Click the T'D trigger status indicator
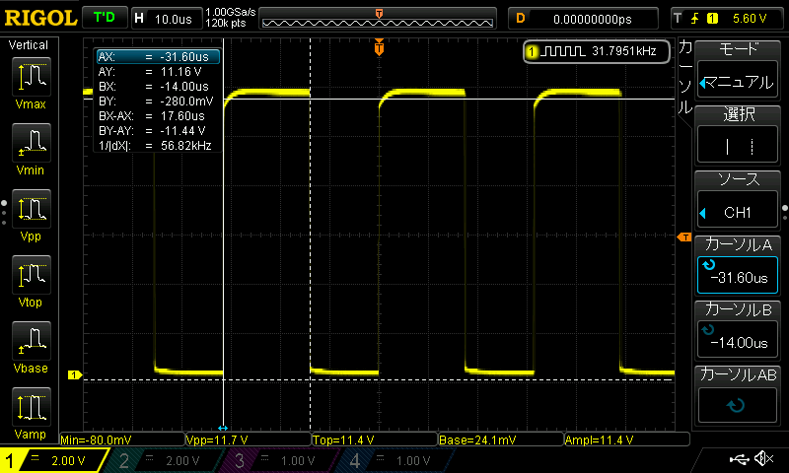Viewport: 789px width, 473px height. click(105, 18)
